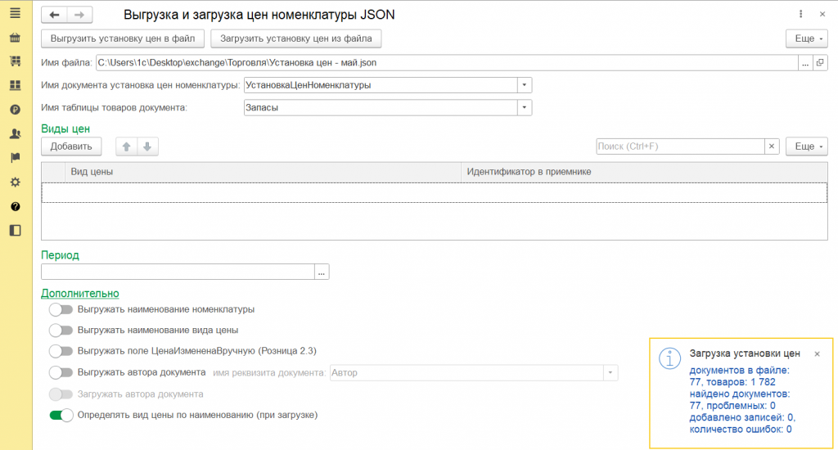This screenshot has height=450, width=838.
Task: Open the question mark help icon
Action: (x=15, y=206)
